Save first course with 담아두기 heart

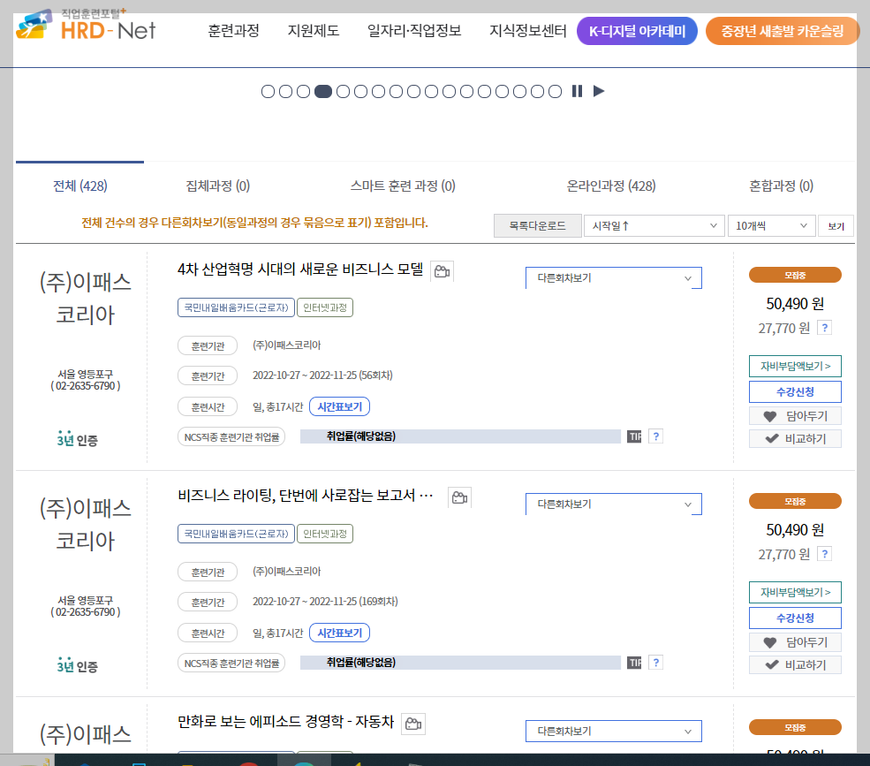pos(795,416)
